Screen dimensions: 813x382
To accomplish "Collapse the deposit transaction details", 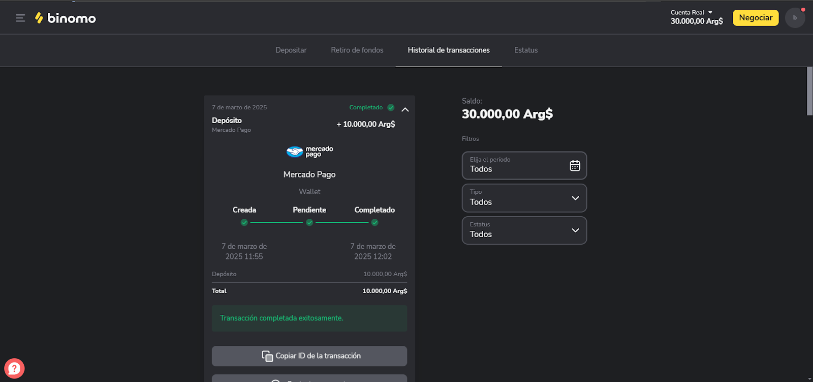I will 405,109.
